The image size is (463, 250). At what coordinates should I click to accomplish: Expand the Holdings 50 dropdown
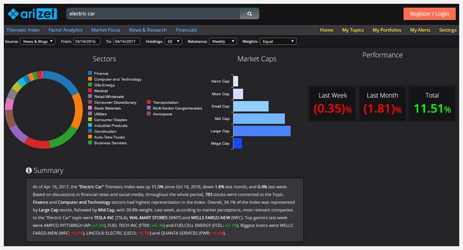pyautogui.click(x=173, y=41)
